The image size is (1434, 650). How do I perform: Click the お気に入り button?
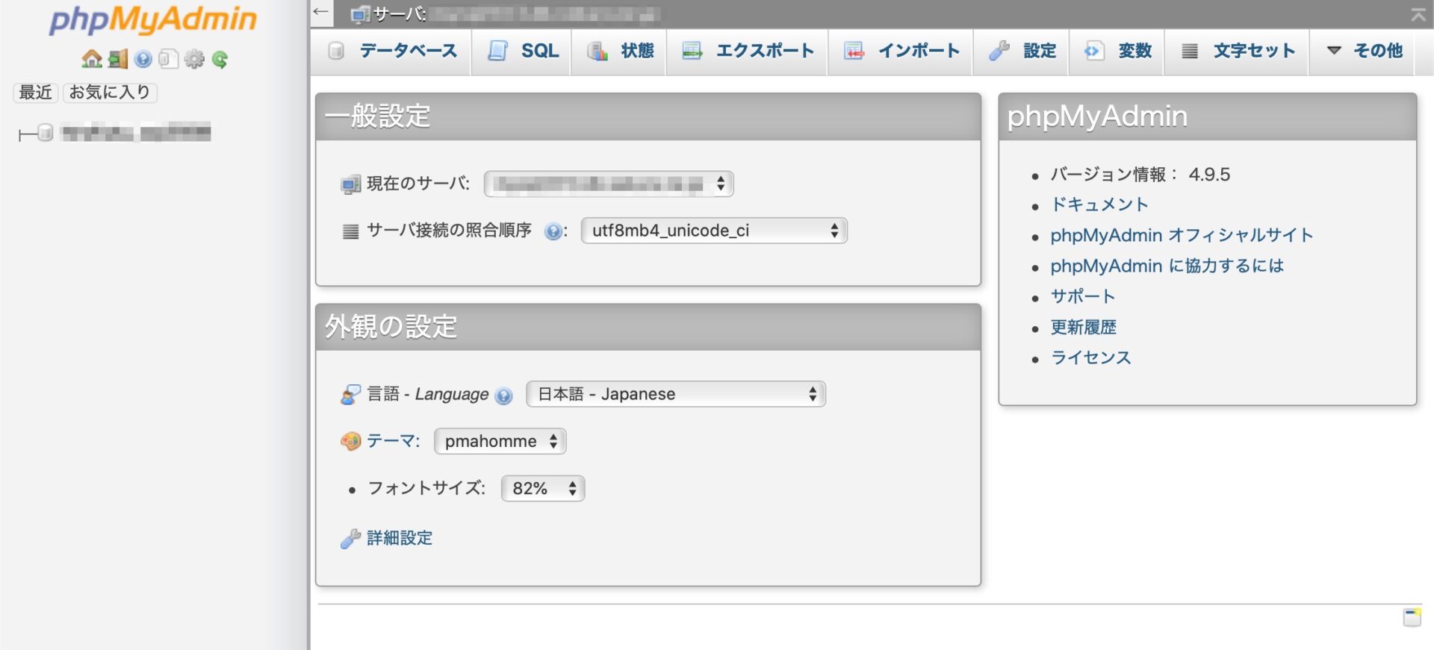point(110,93)
